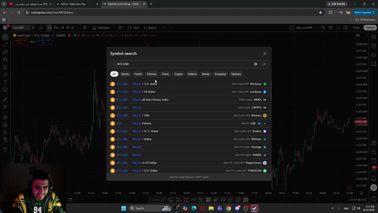Pick Bitcoin all time history index

point(188,100)
